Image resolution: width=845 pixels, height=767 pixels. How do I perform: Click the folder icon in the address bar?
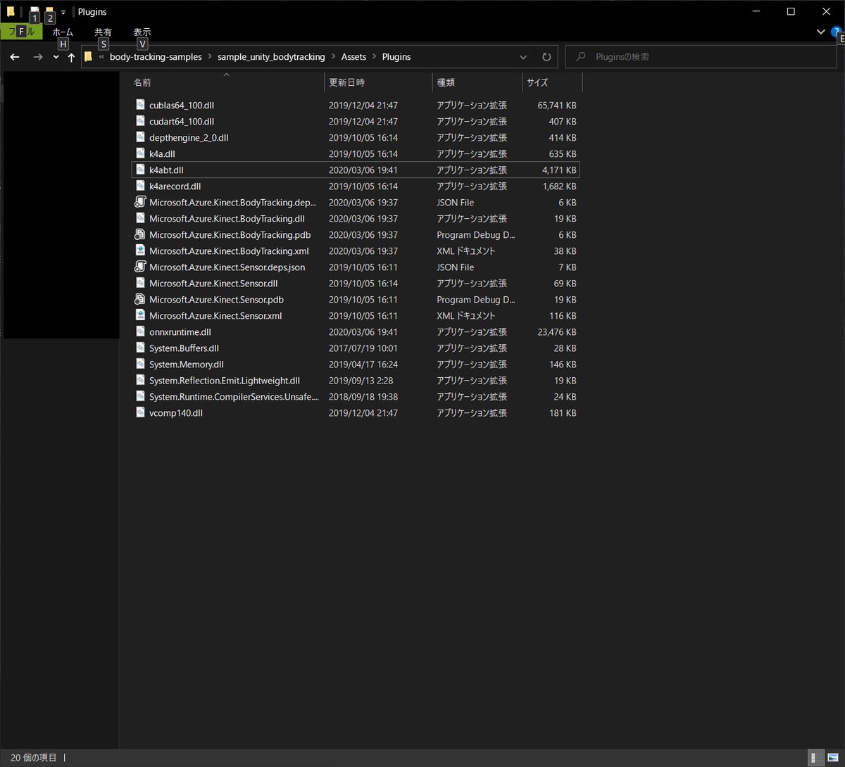click(88, 57)
